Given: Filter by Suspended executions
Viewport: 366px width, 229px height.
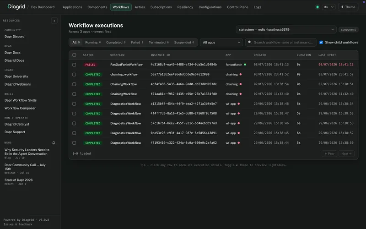Looking at the screenshot, I should (x=184, y=42).
